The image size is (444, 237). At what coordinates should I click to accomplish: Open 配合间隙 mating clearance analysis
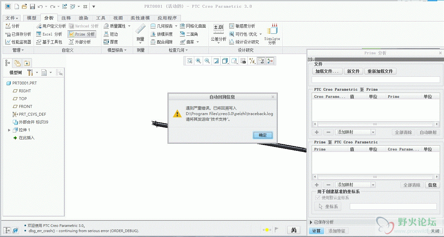(162, 42)
